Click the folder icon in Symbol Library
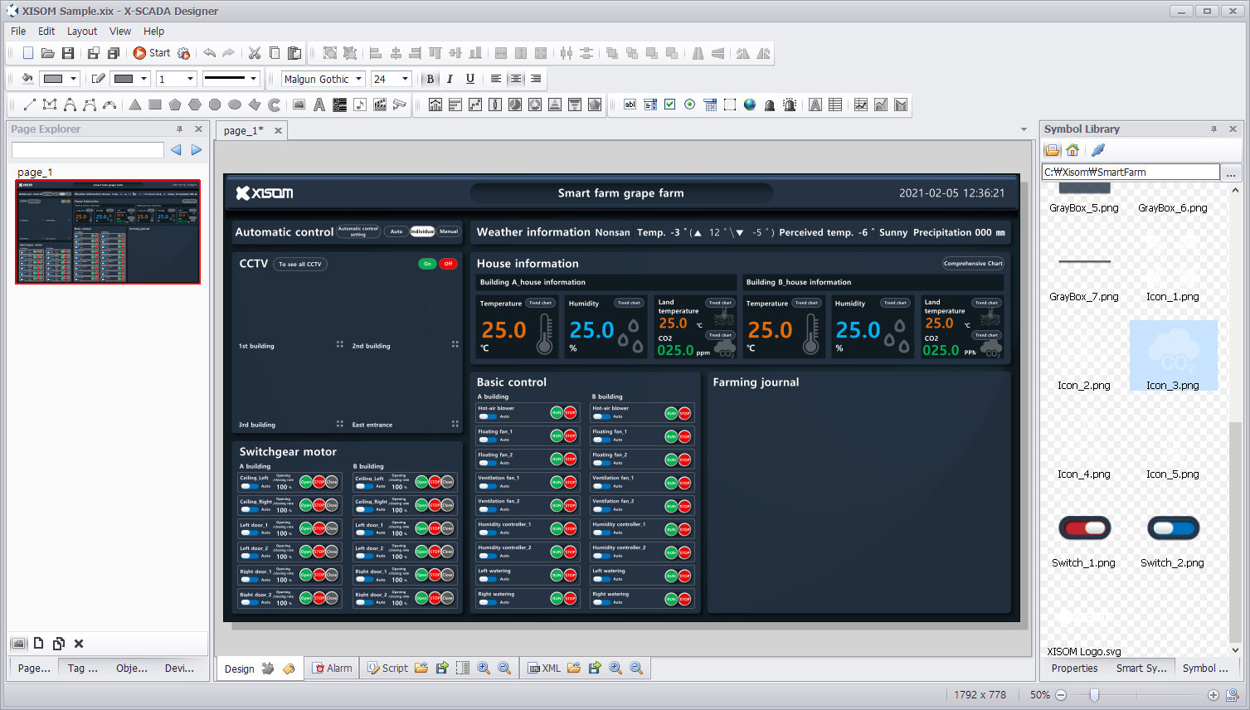The image size is (1250, 710). coord(1053,150)
